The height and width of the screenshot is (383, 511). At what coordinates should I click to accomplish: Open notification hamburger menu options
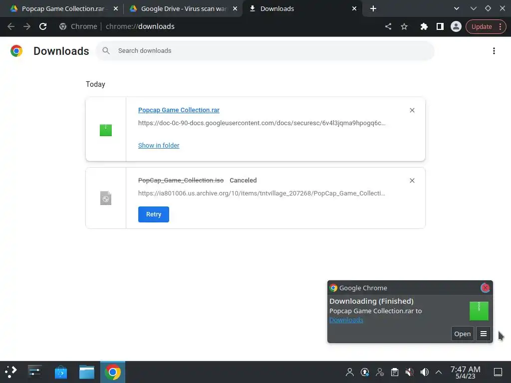point(484,334)
